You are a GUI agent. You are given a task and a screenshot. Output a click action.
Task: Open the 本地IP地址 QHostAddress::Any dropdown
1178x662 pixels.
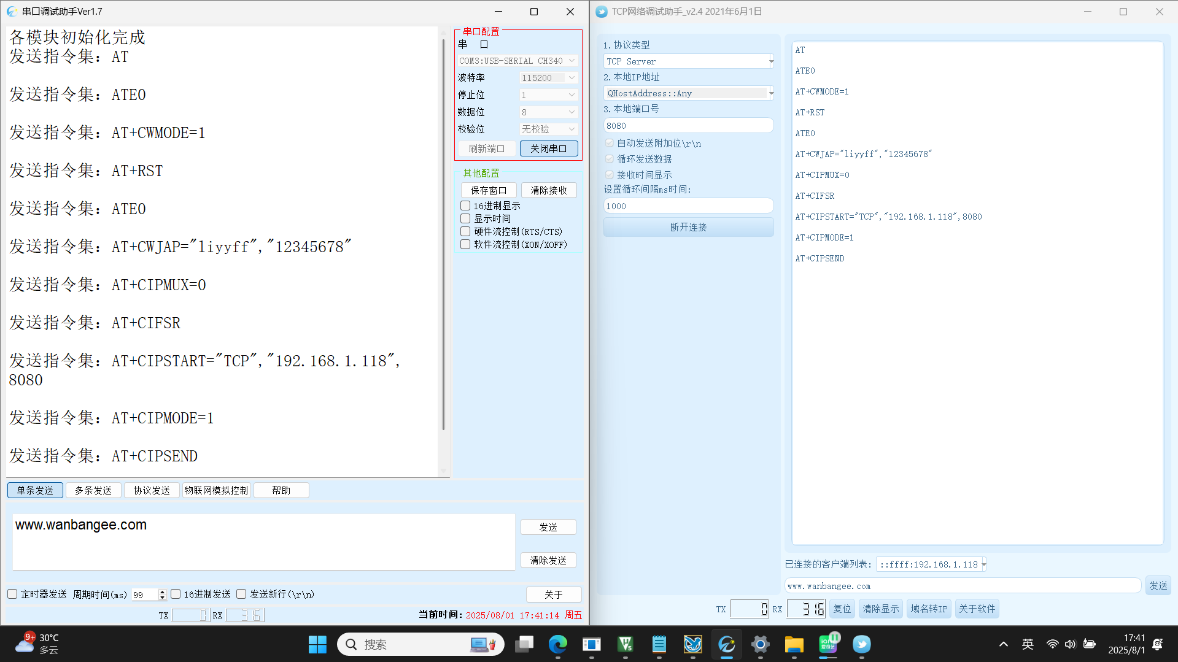pyautogui.click(x=688, y=93)
